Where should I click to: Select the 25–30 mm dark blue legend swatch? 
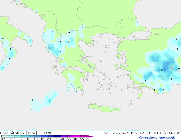point(57,136)
